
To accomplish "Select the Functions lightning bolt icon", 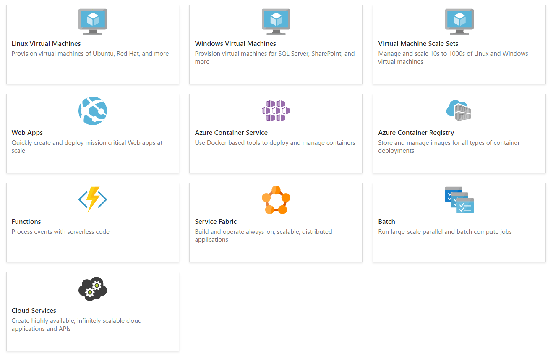I will click(x=92, y=199).
